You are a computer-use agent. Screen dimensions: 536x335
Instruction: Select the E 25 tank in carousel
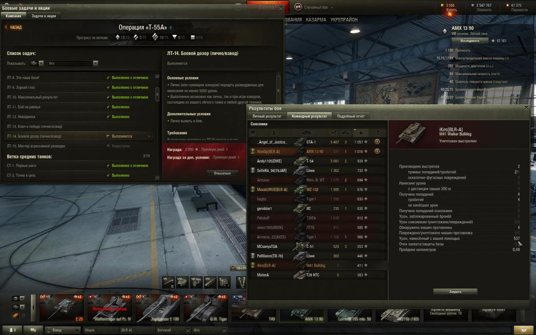tap(62, 309)
